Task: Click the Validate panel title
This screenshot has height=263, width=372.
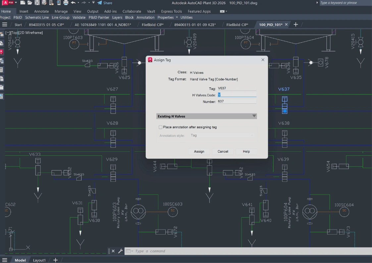Action: [79, 17]
